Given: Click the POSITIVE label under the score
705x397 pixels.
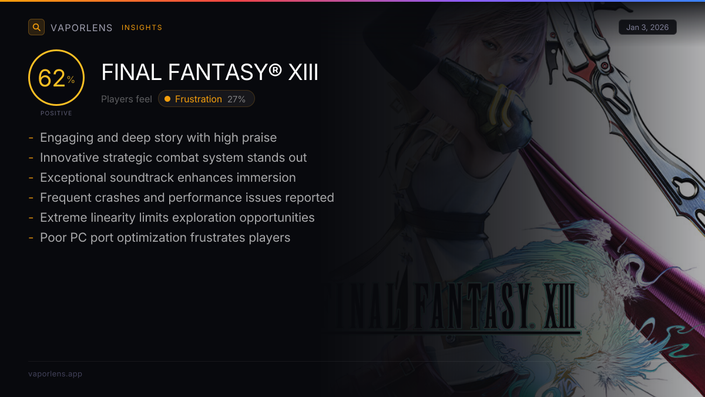Looking at the screenshot, I should pyautogui.click(x=56, y=113).
